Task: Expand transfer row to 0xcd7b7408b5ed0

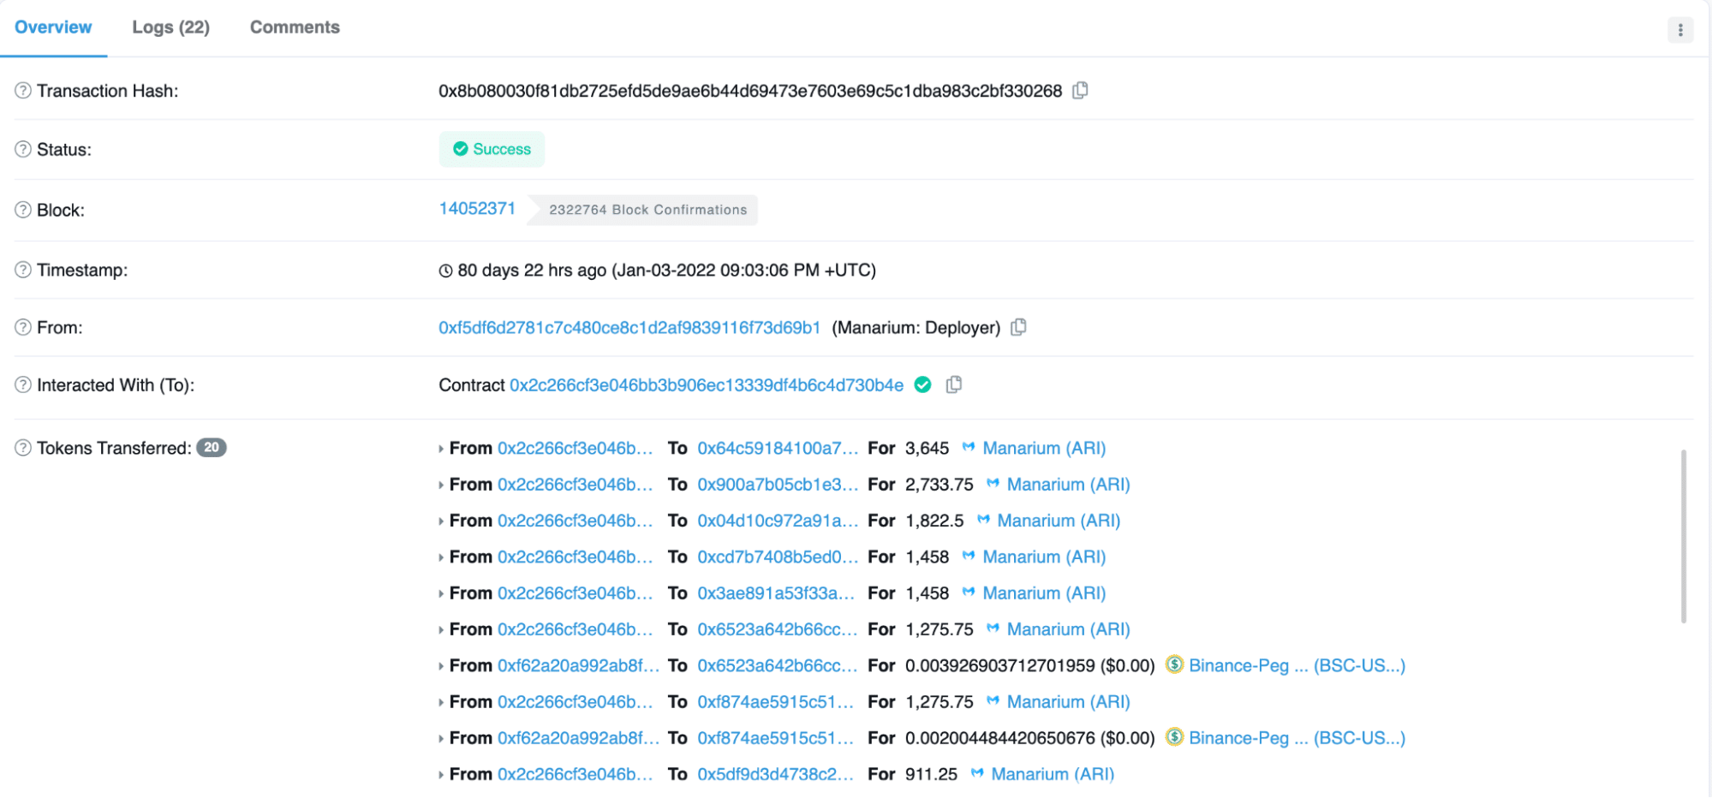Action: coord(441,557)
